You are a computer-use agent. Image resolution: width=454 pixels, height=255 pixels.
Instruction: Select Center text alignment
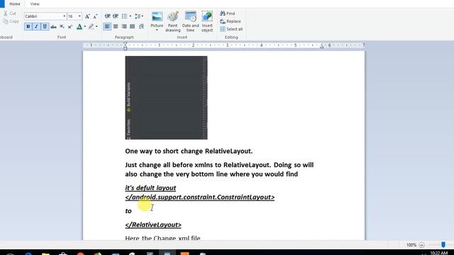tap(116, 27)
